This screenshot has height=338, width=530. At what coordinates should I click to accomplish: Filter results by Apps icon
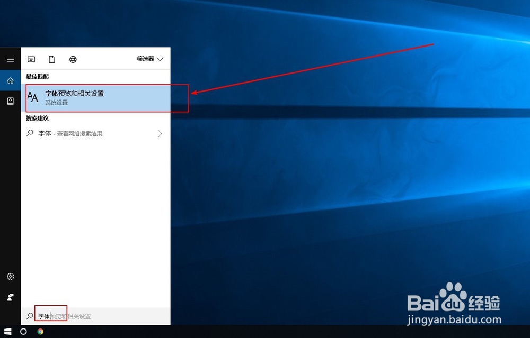31,59
